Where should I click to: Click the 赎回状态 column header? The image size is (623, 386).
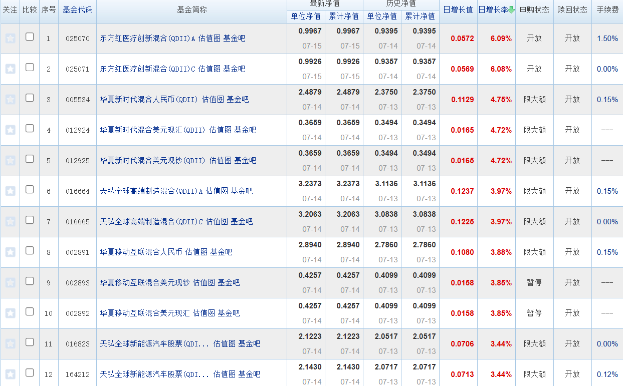coord(572,10)
